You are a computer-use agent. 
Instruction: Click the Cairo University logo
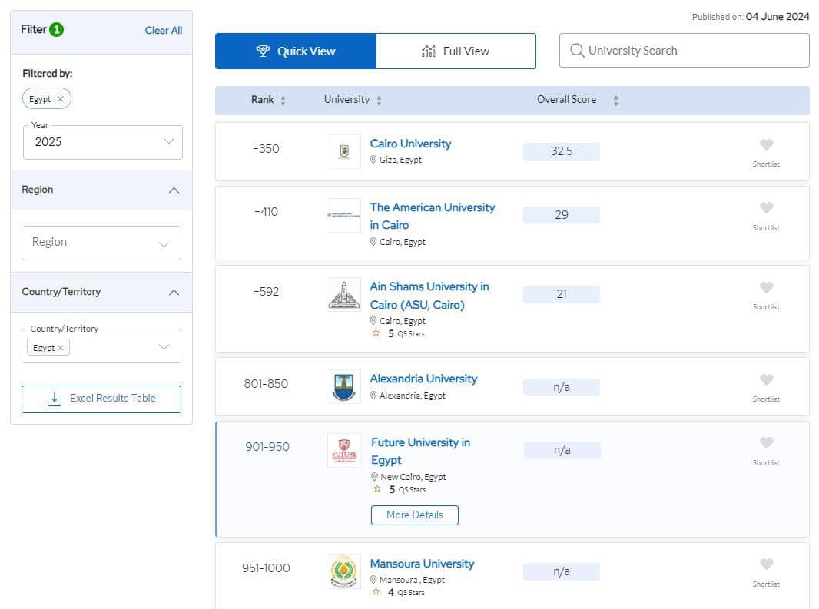tap(343, 151)
